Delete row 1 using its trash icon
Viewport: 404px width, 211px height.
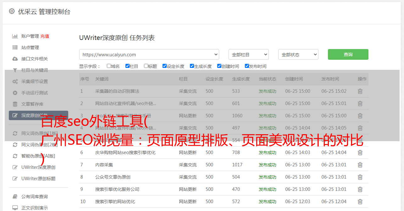point(360,91)
